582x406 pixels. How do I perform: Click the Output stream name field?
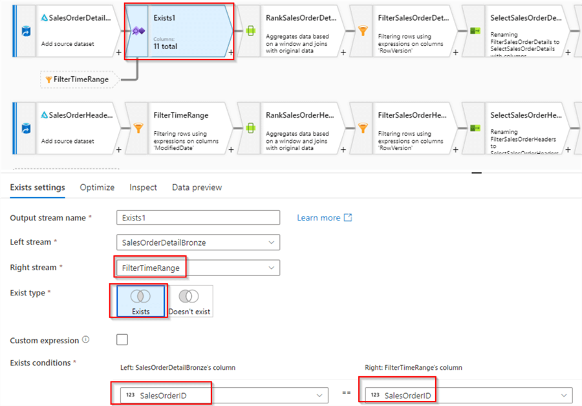[x=199, y=218]
